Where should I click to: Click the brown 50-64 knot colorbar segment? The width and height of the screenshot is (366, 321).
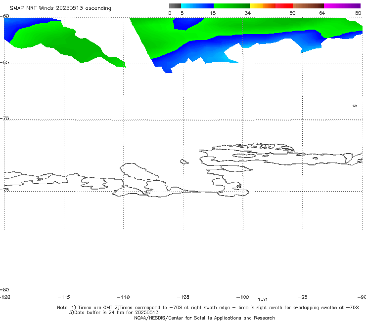308,6
